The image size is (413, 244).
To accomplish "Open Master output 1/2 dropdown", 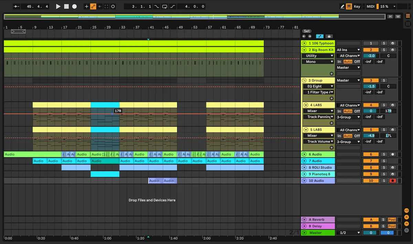I will click(x=348, y=233).
